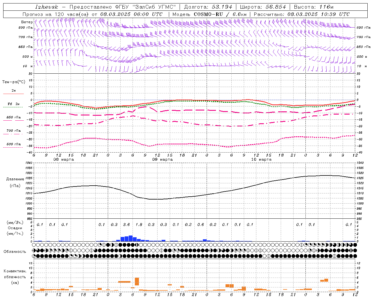Click the '0.6' three-hour precipitation value
The width and height of the screenshot is (372, 297).
[x=201, y=224]
